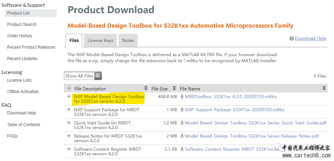Open Download Help in FAQ sidebar
This screenshot has height=161, width=334.
coord(22,113)
